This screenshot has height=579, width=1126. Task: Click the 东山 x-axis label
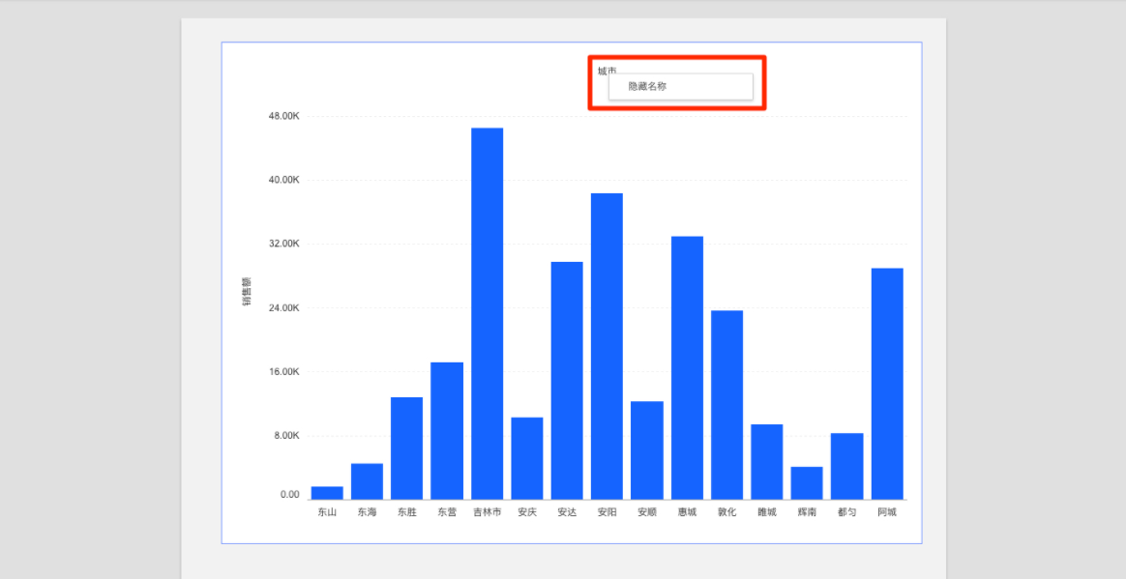(x=327, y=512)
